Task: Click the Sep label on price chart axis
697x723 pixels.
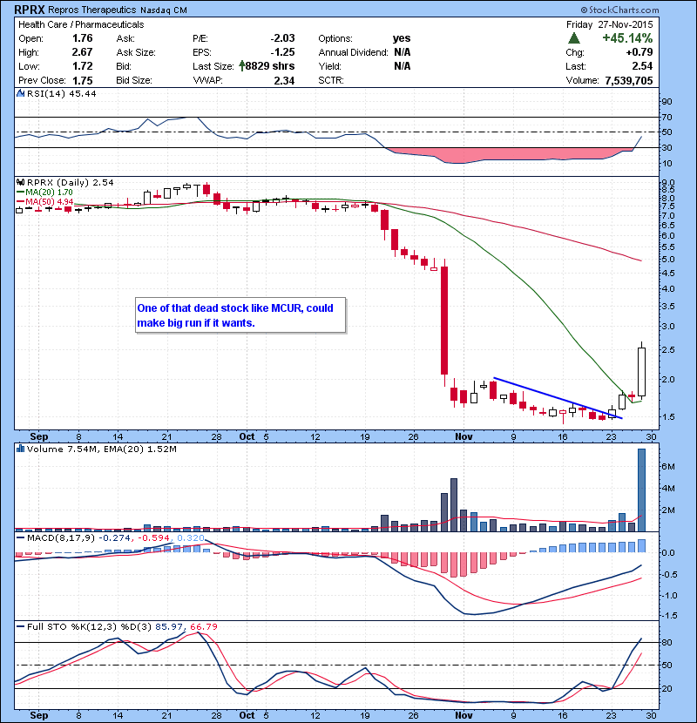Action: pyautogui.click(x=38, y=436)
